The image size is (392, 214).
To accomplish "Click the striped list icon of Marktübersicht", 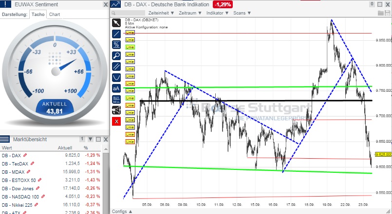I will (x=5, y=139).
